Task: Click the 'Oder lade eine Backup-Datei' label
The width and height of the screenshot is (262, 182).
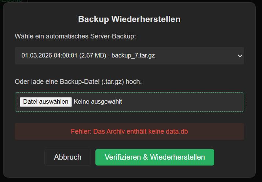Action: (x=78, y=82)
